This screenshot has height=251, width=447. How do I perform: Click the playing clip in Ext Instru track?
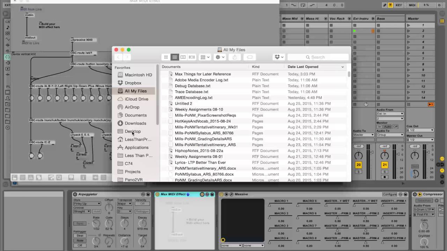[354, 31]
